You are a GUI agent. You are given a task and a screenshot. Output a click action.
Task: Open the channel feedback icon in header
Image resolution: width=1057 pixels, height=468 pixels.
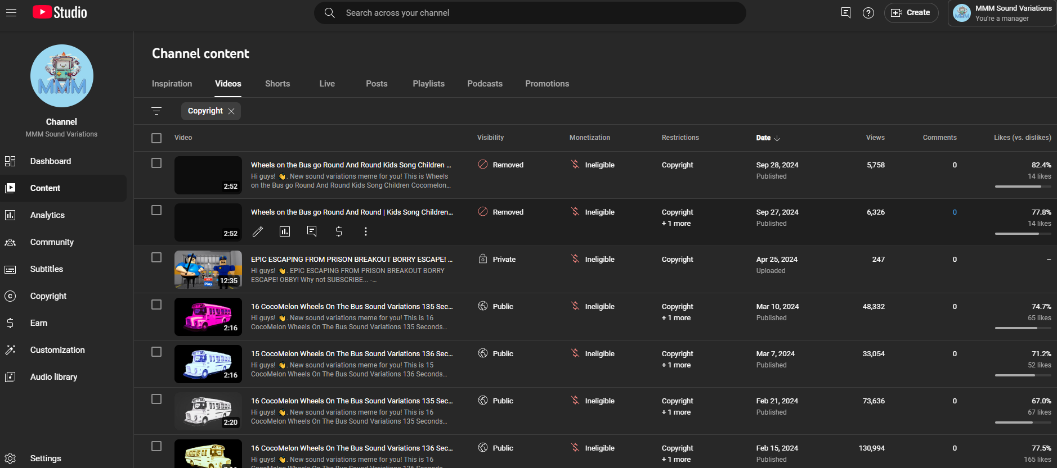pos(845,12)
